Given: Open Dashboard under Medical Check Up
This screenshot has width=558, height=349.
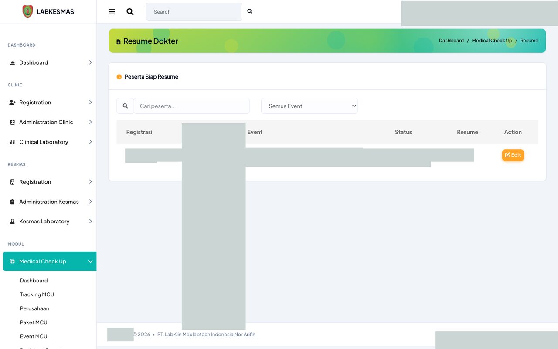Looking at the screenshot, I should click(34, 281).
